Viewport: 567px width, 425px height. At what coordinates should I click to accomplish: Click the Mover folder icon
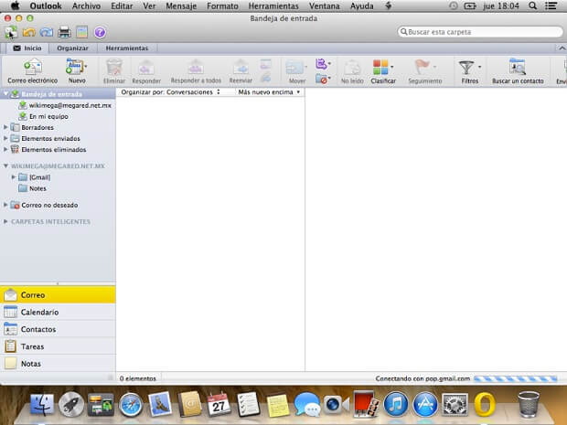tap(295, 68)
